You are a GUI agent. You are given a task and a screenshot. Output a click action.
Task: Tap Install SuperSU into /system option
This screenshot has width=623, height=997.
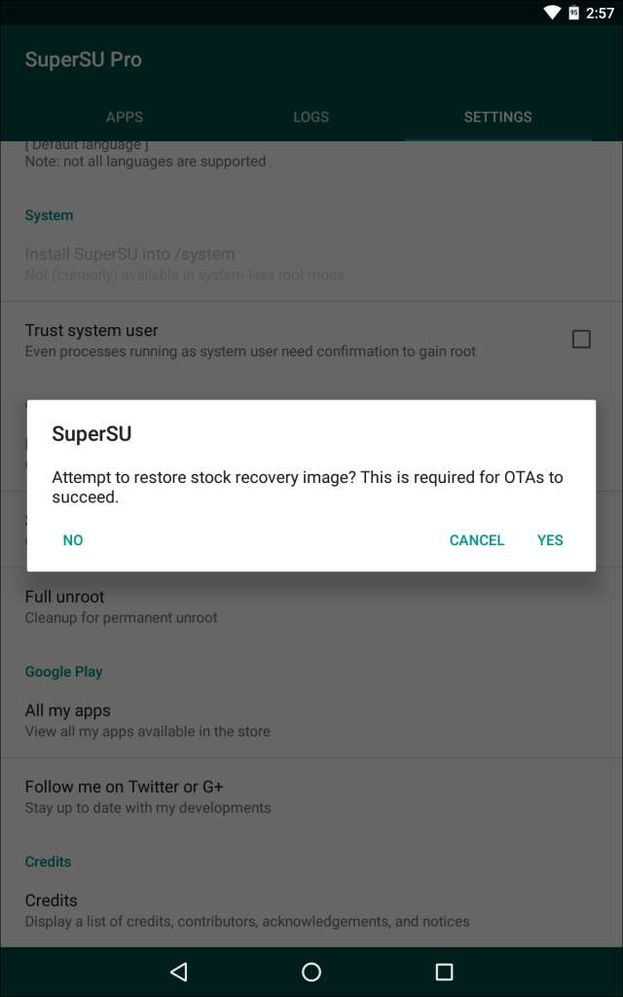coord(129,254)
